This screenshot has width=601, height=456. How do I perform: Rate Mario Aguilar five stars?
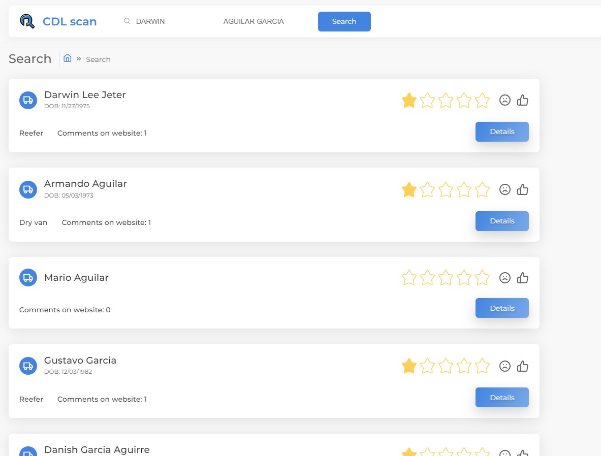pos(482,278)
